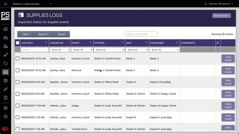
Task: Sort by Unit column arrows
Action: (146, 43)
